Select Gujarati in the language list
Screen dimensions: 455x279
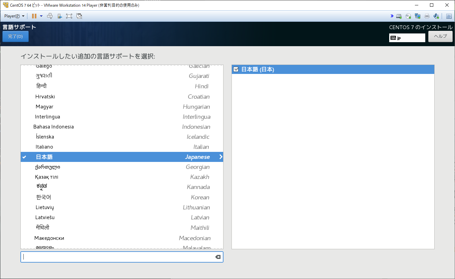point(122,76)
